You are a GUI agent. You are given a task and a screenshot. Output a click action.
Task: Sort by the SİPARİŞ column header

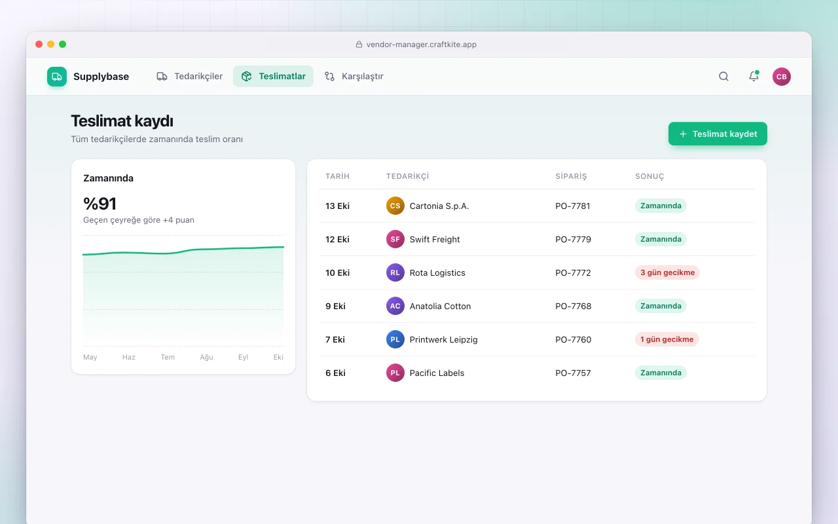(571, 176)
